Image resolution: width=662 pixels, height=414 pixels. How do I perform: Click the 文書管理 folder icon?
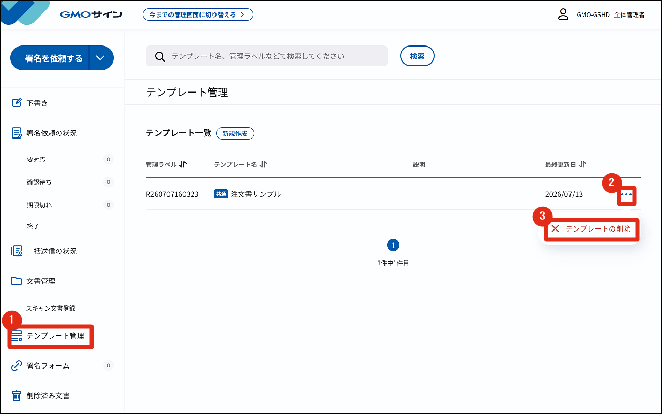point(17,281)
